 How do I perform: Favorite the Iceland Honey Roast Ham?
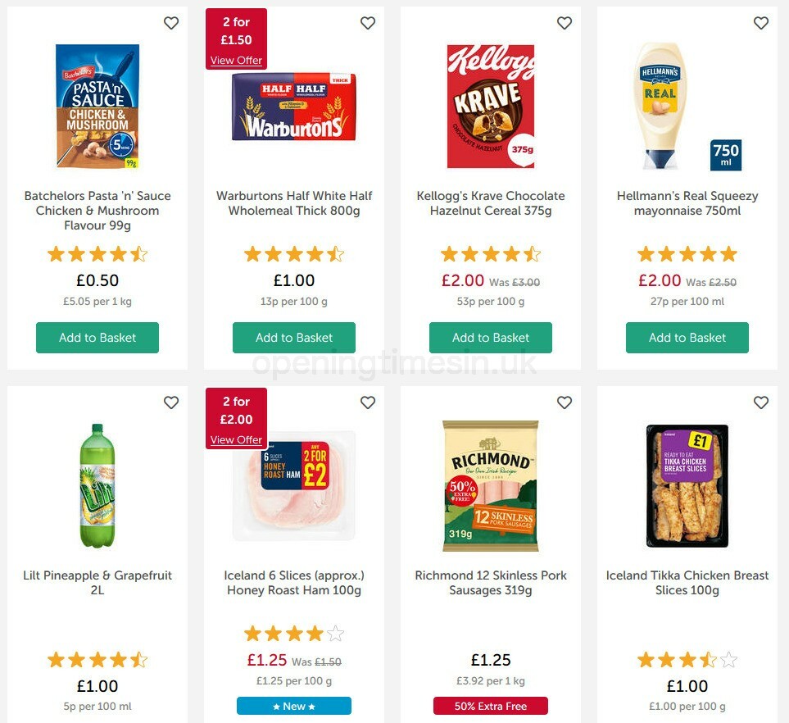(368, 402)
